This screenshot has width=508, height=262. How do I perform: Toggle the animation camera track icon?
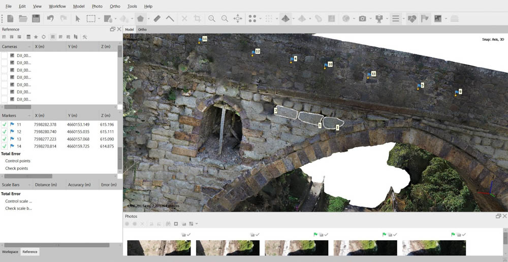pos(379,18)
